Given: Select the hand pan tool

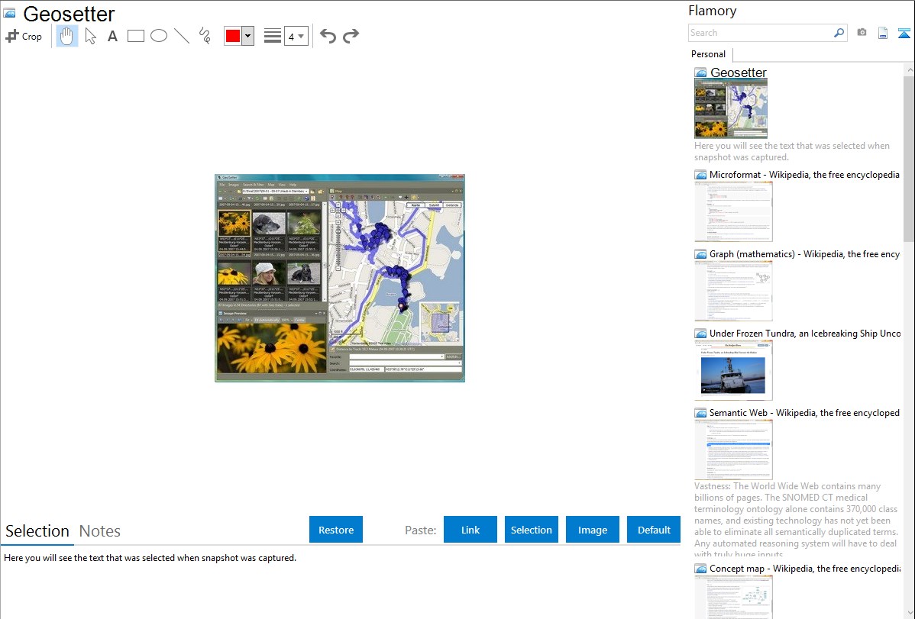Looking at the screenshot, I should click(x=67, y=36).
